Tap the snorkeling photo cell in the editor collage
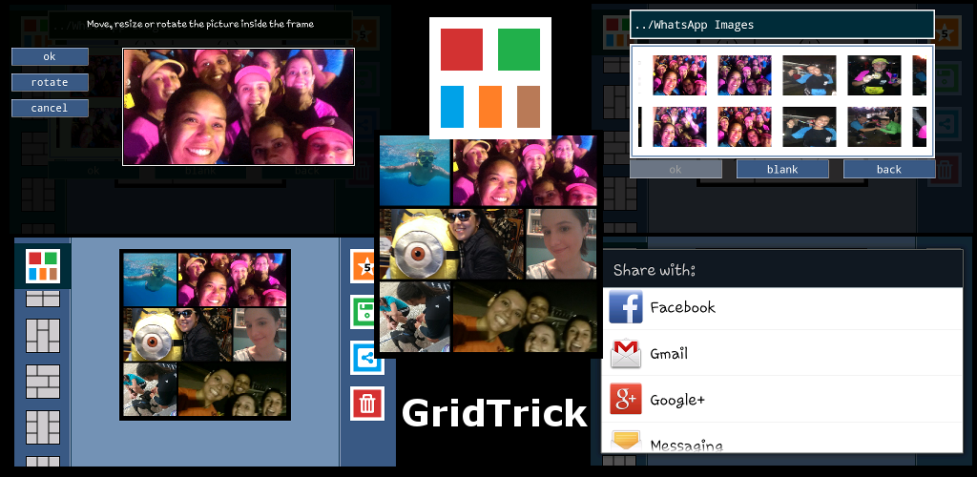 (150, 280)
